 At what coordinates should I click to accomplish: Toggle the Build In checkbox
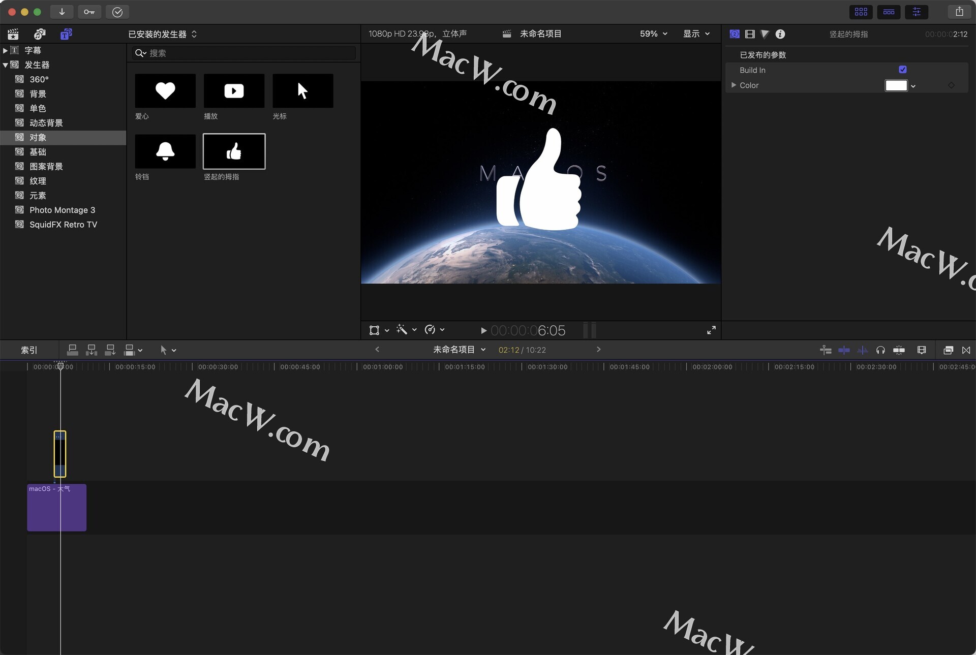coord(903,70)
